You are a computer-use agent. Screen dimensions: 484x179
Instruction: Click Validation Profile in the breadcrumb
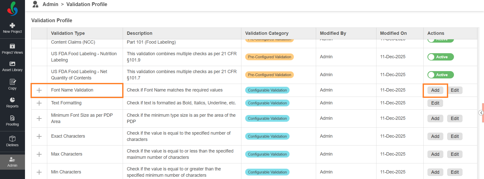(x=87, y=4)
